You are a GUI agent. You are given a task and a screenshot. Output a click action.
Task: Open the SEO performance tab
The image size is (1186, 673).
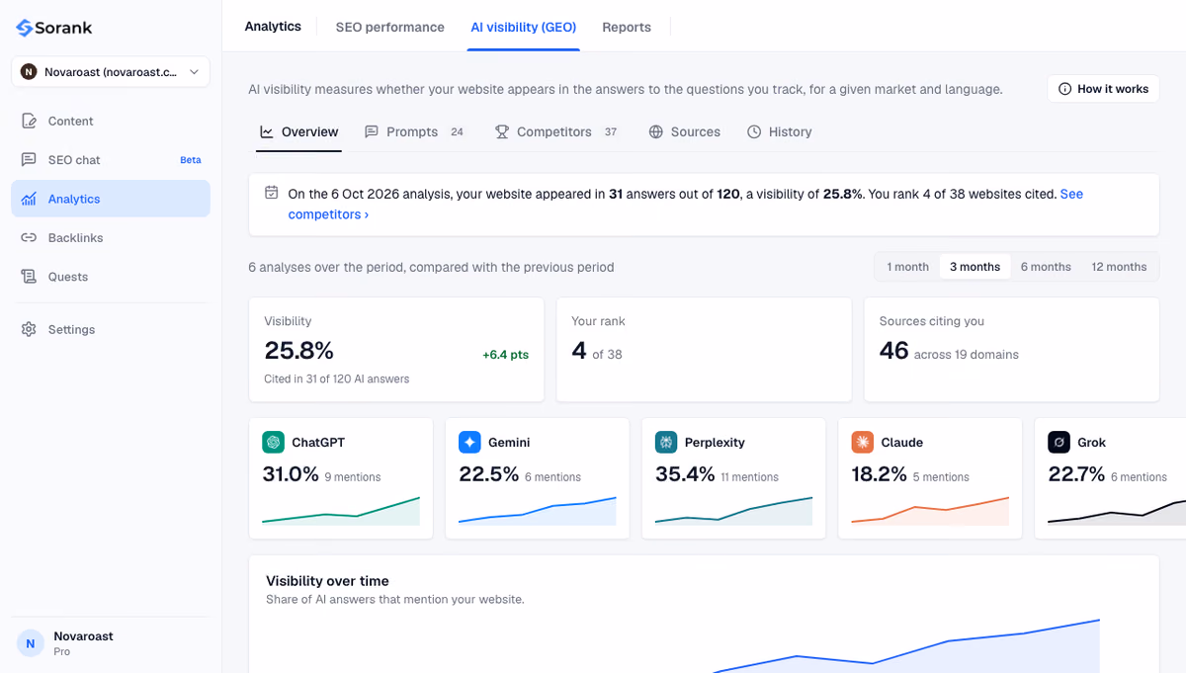tap(389, 27)
